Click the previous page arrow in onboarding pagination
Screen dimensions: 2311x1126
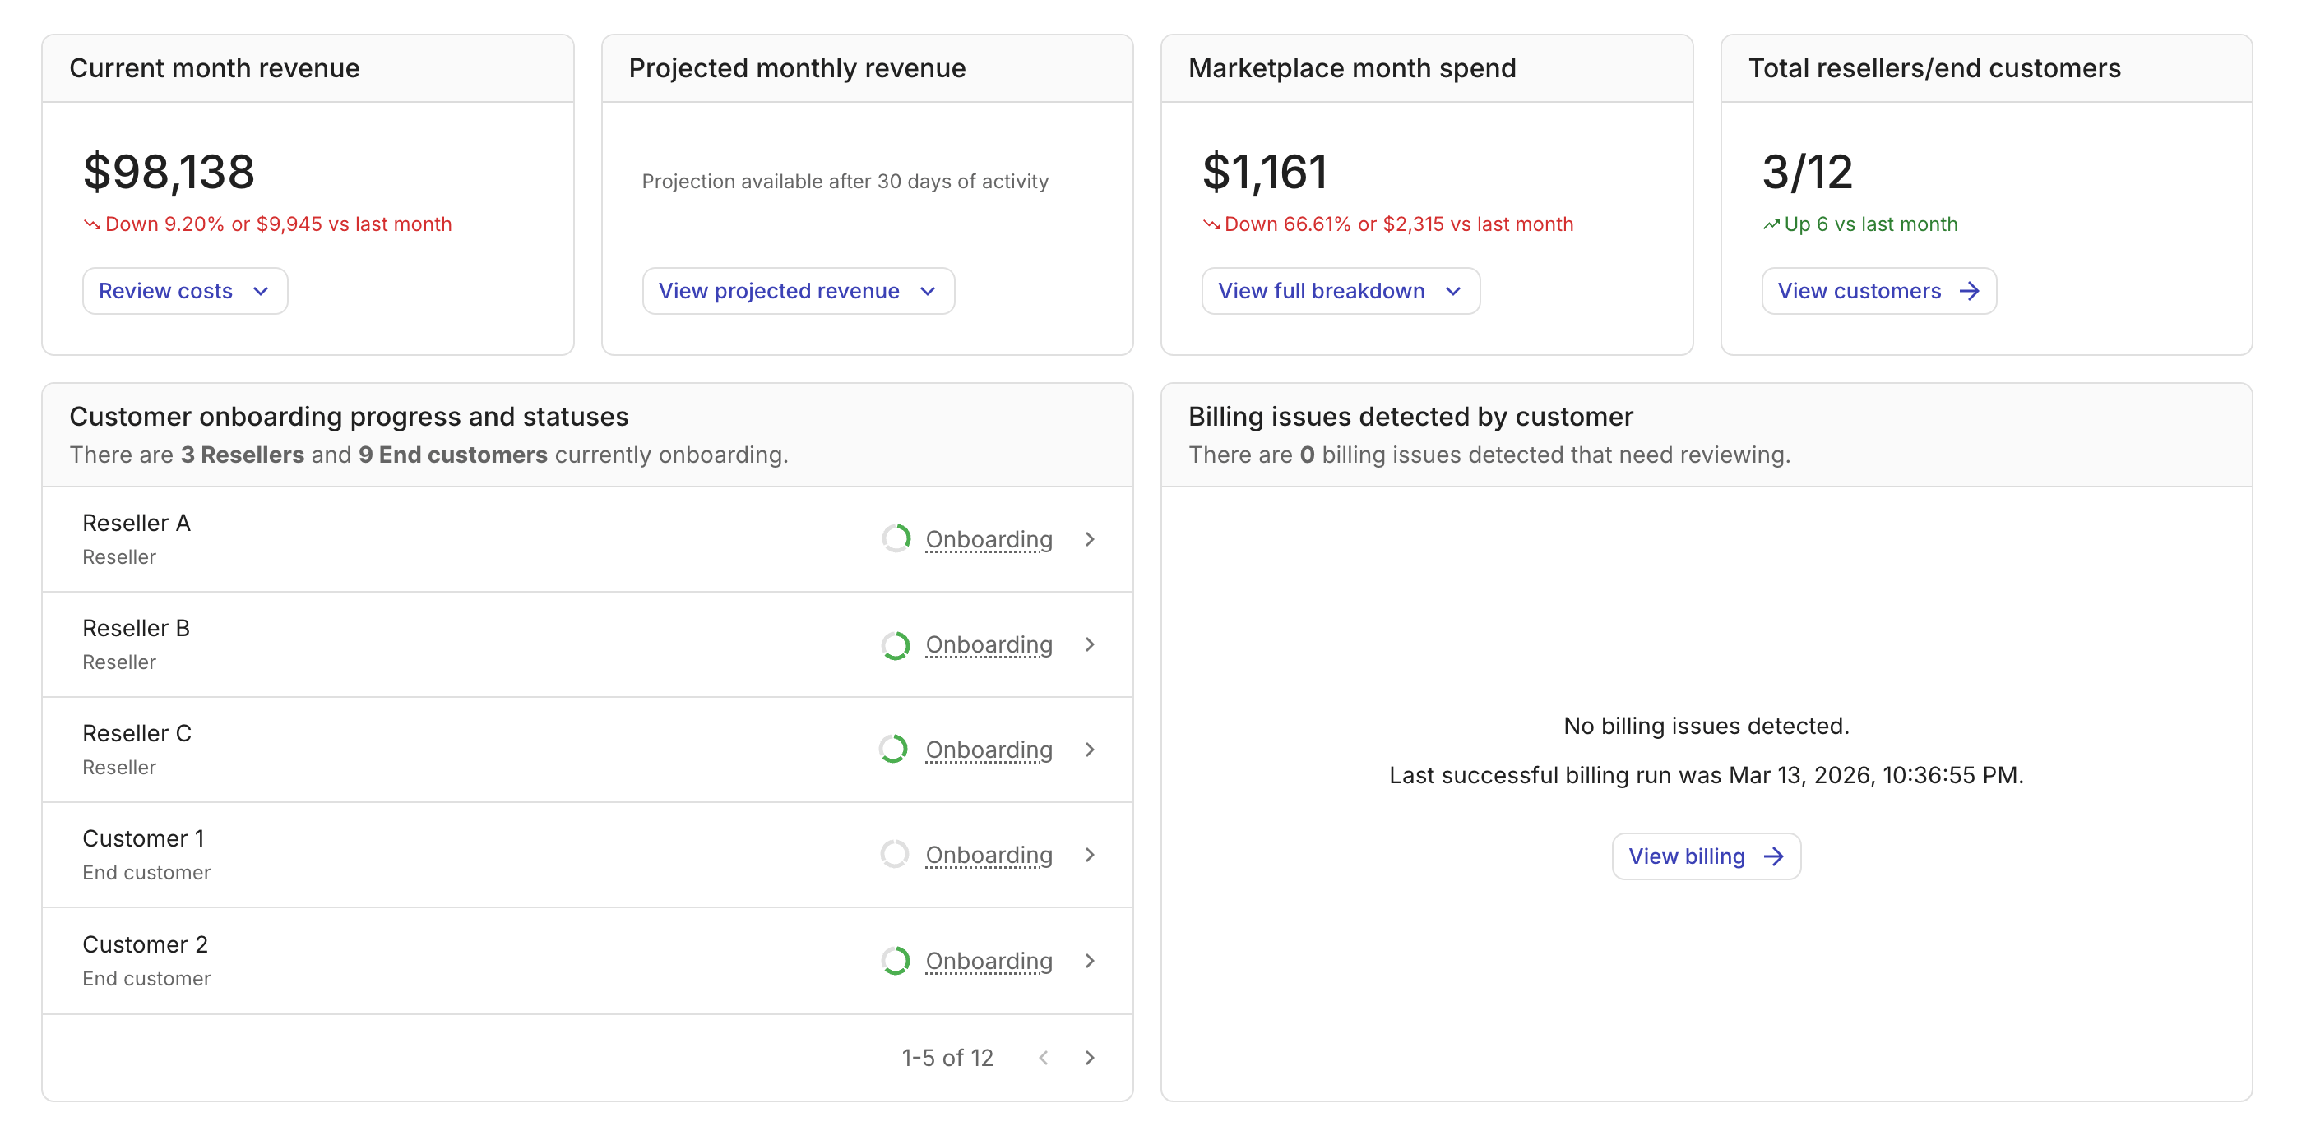coord(1044,1058)
